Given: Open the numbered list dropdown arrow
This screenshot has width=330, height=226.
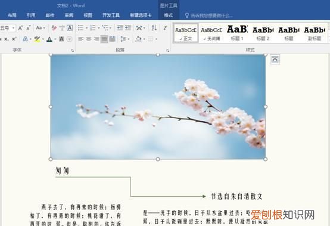Looking at the screenshot, I should point(98,28).
